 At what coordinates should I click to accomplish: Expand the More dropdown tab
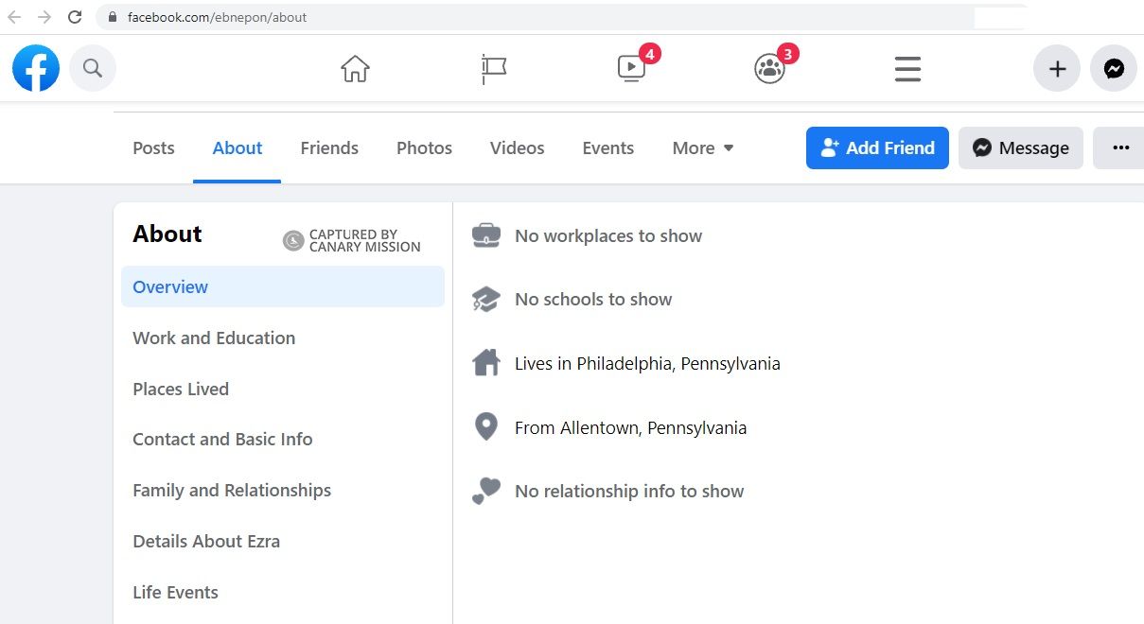coord(703,148)
